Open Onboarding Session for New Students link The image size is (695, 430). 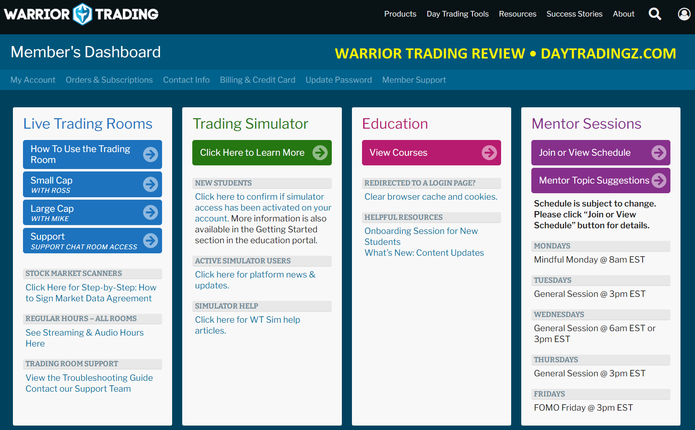[421, 236]
